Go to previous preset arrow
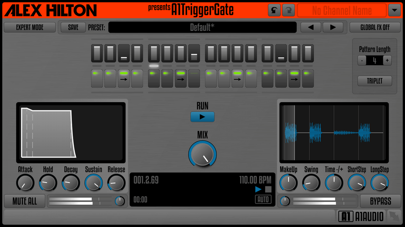The height and width of the screenshot is (227, 405). (311, 27)
